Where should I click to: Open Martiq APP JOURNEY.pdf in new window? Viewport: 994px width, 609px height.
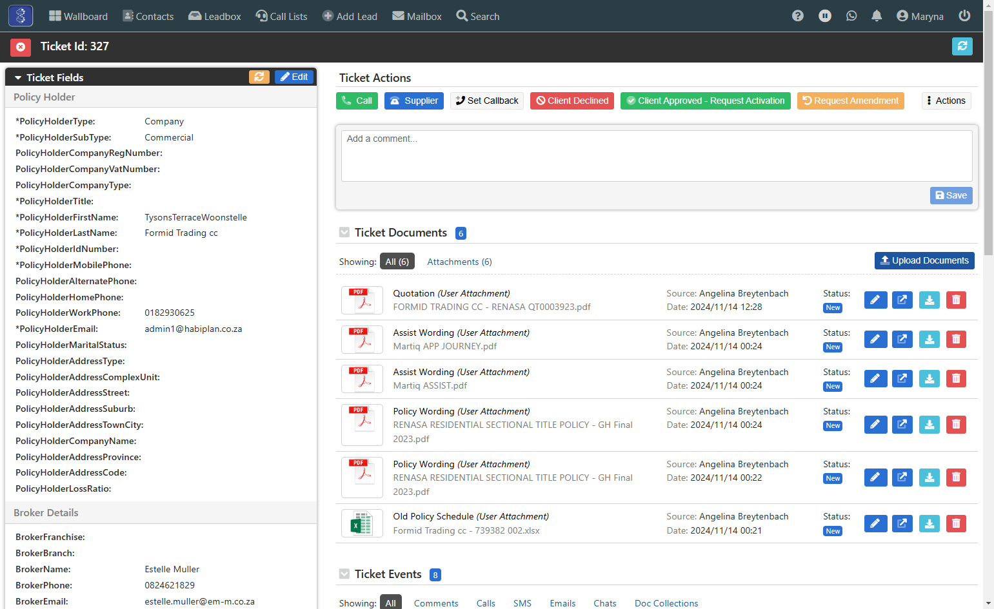(902, 339)
